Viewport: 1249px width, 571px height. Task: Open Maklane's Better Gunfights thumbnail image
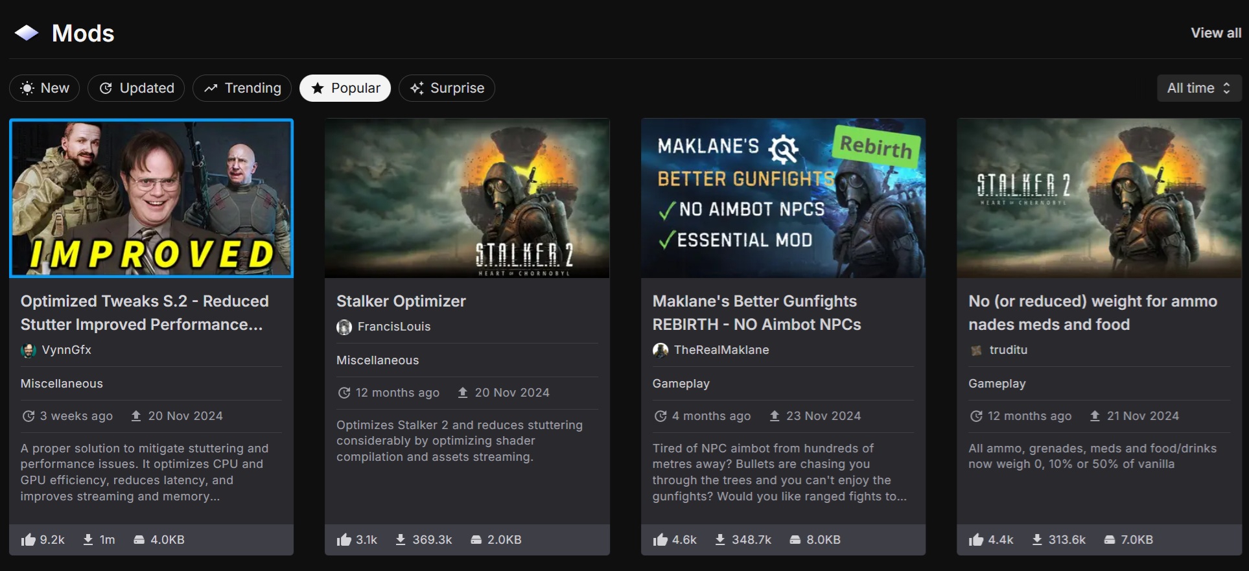783,198
